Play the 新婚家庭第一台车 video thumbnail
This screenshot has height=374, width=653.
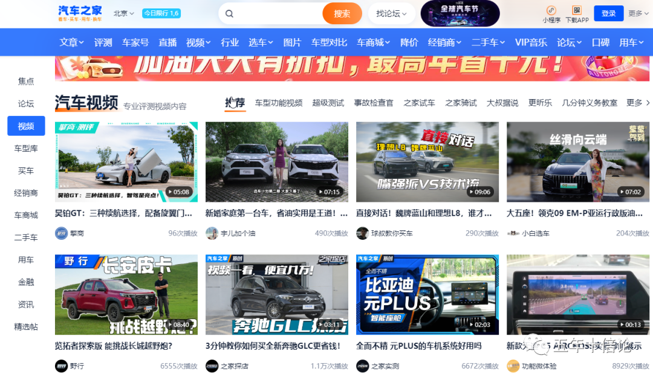[277, 162]
